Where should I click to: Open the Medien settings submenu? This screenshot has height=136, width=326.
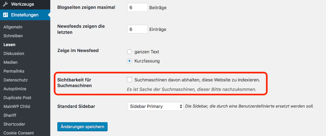pyautogui.click(x=11, y=62)
